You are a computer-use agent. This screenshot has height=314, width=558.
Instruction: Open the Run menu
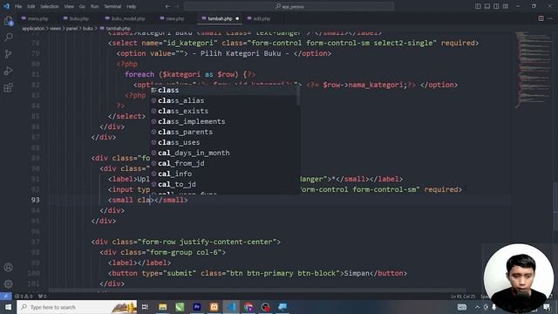[x=94, y=6]
